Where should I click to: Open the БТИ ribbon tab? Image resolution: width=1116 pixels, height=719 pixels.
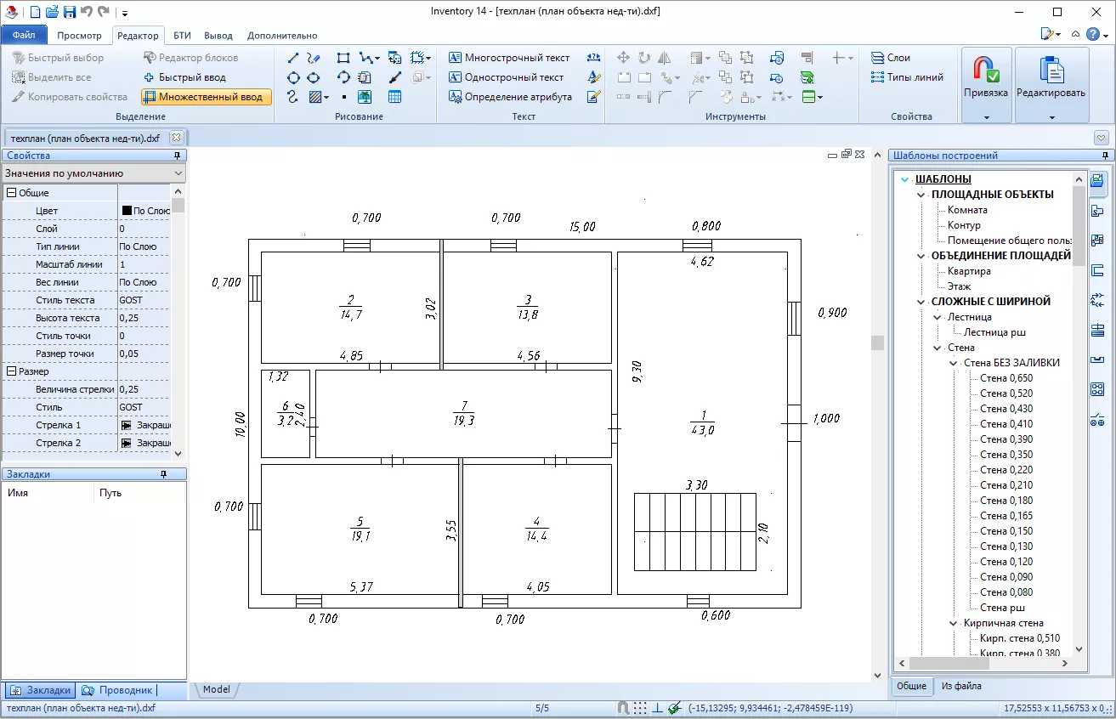tap(182, 36)
